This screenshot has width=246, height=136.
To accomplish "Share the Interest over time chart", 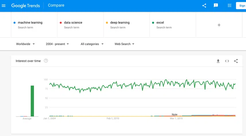I will [236, 61].
